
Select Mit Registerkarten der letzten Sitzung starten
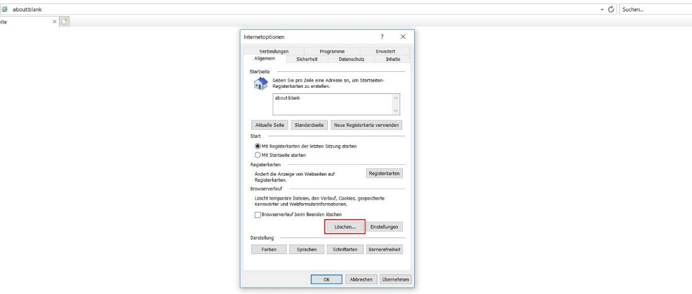(x=306, y=146)
